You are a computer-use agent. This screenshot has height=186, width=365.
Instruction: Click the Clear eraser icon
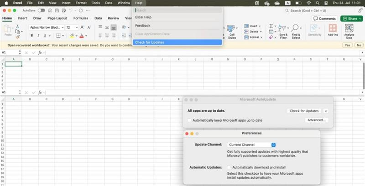pos(271,37)
